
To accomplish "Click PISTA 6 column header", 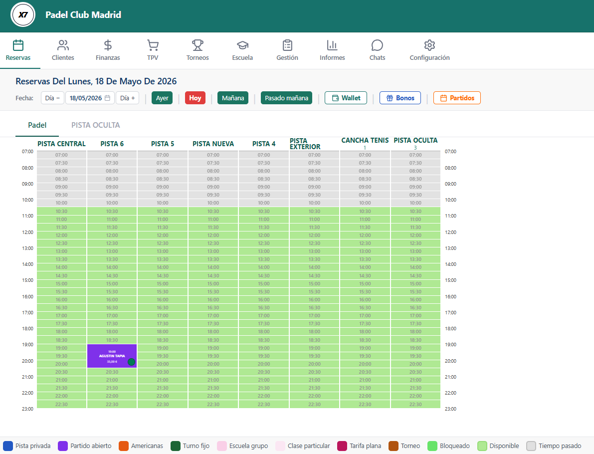I will coord(112,144).
